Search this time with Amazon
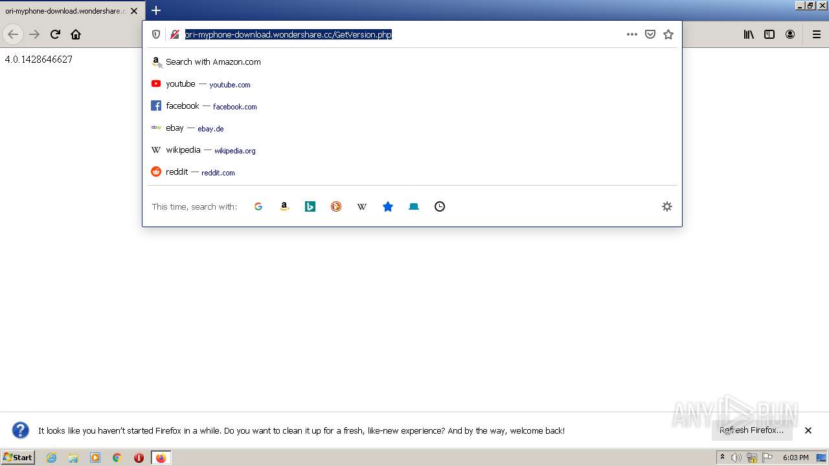The image size is (829, 466). [x=284, y=206]
